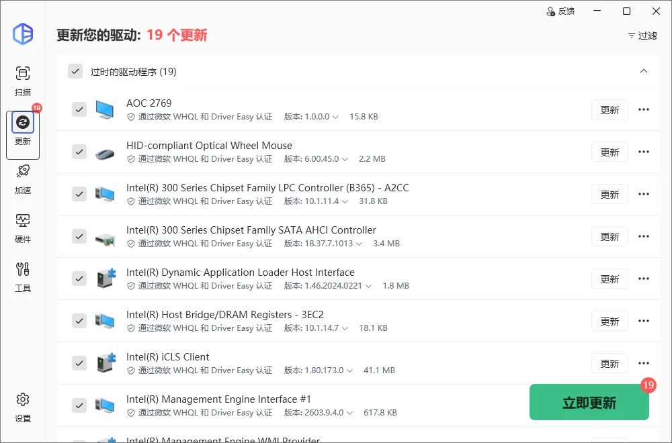Open the 过滤 filter option

pos(642,36)
